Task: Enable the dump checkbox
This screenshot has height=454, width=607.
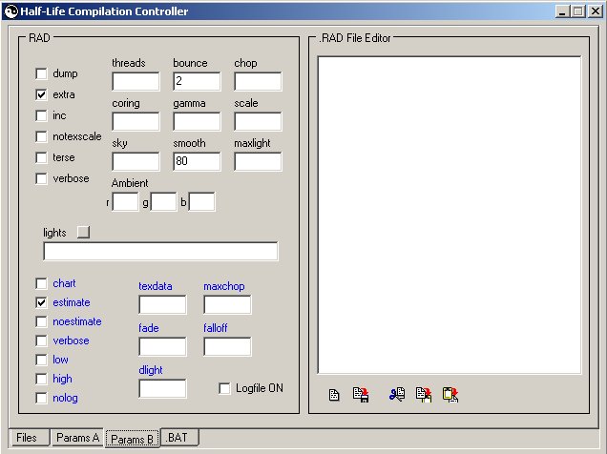Action: click(41, 73)
